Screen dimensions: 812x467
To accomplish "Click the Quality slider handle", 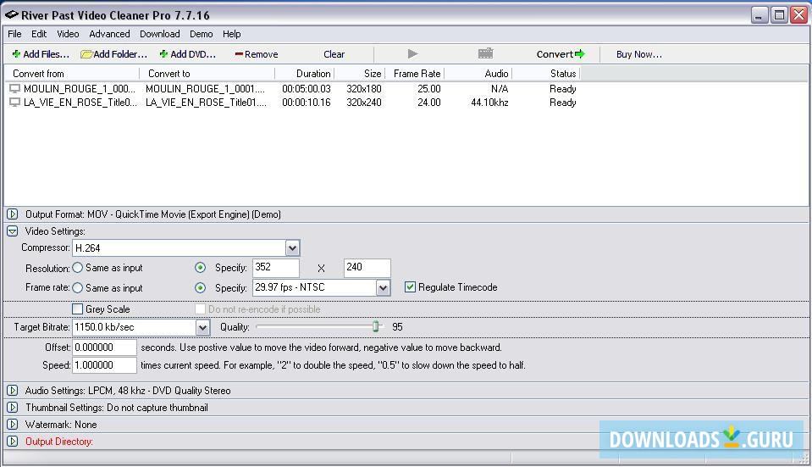I will 376,326.
